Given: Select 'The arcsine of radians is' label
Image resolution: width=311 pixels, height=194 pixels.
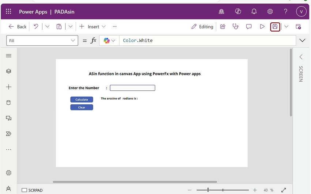Looking at the screenshot, I should coord(119,98).
